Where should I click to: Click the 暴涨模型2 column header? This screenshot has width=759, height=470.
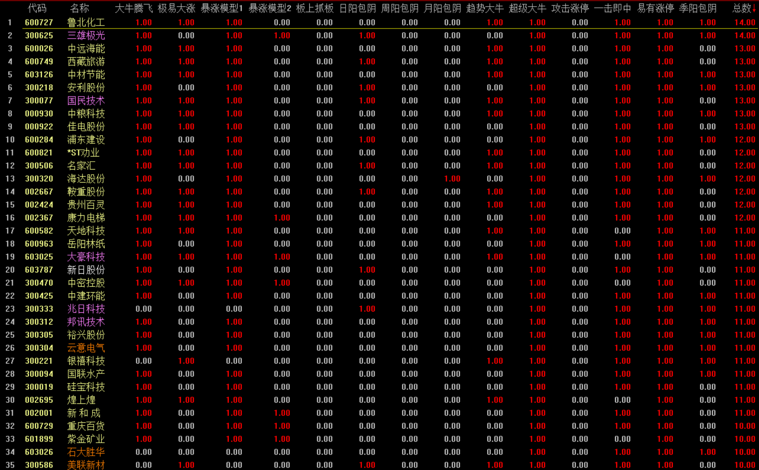point(270,8)
